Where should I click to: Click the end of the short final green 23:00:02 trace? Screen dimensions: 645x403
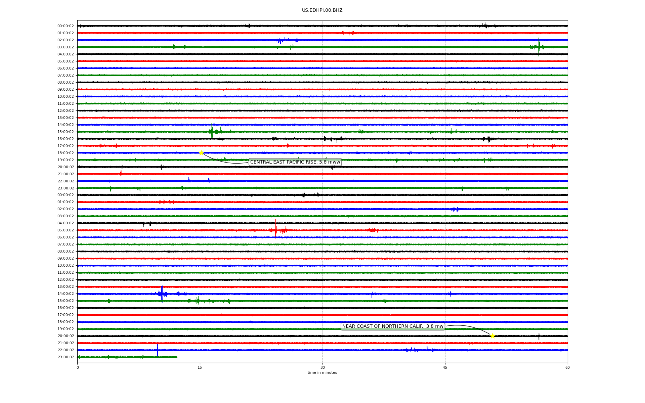[177, 357]
